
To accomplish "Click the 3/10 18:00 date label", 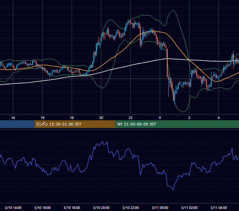I will [x=72, y=207].
